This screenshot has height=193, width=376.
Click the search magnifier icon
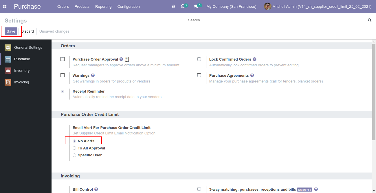click(x=369, y=20)
